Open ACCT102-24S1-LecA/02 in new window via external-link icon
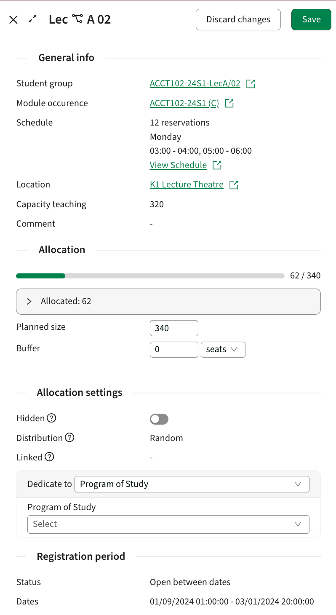Viewport: 336px width, 615px height. pos(251,84)
